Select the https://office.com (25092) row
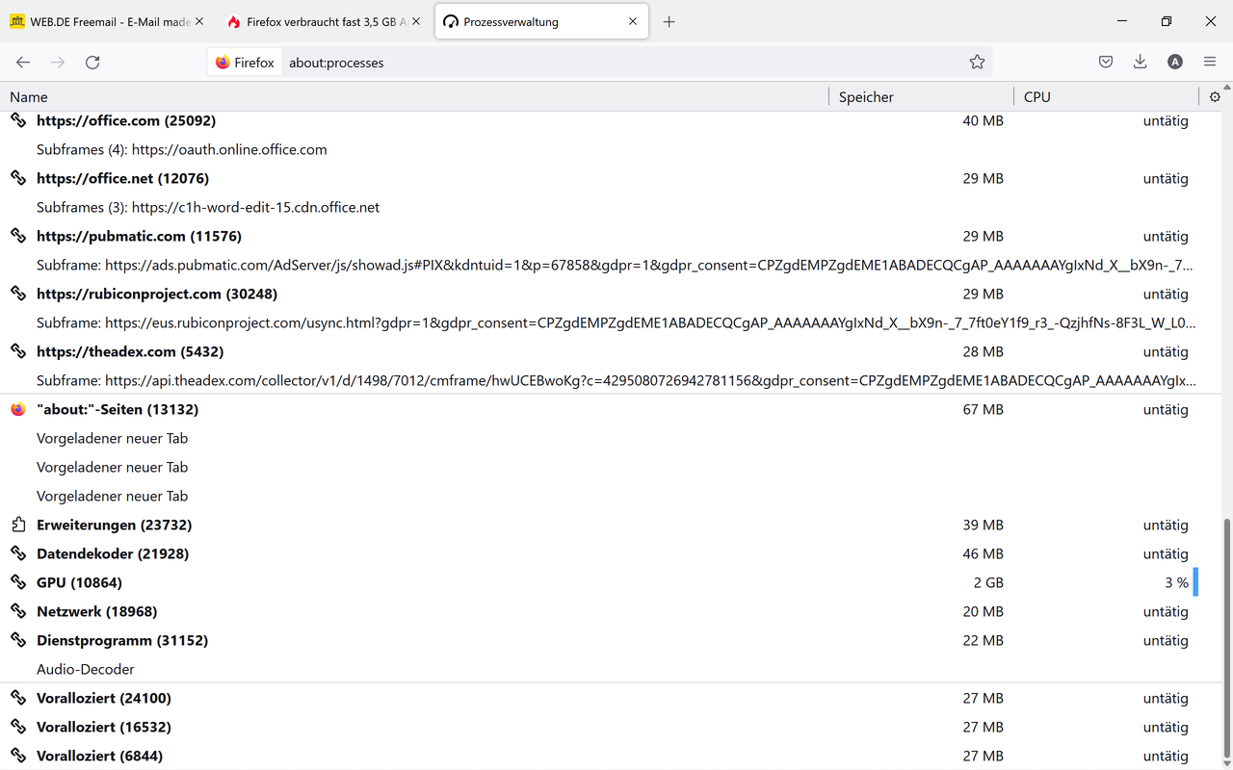 point(611,120)
